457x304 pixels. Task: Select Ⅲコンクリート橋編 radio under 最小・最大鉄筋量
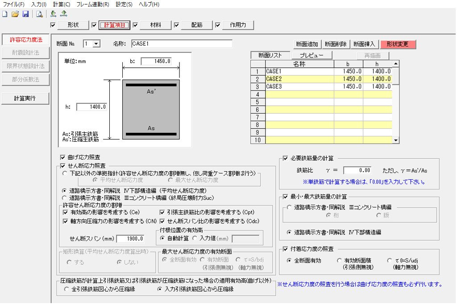click(x=289, y=207)
